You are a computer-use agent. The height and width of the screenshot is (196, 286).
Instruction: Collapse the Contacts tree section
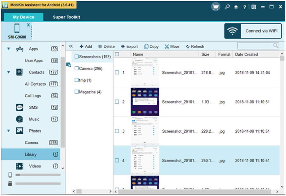pos(9,72)
